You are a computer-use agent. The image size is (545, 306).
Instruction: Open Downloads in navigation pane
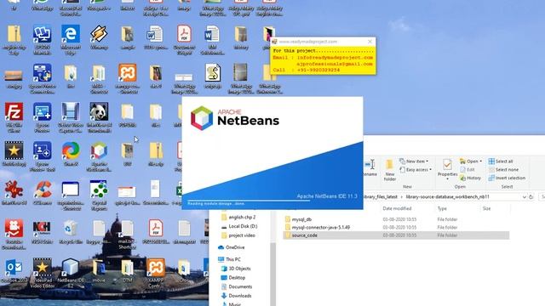click(x=240, y=296)
